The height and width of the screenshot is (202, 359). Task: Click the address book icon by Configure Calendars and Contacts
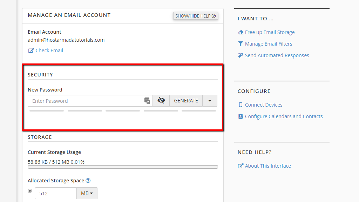(241, 116)
